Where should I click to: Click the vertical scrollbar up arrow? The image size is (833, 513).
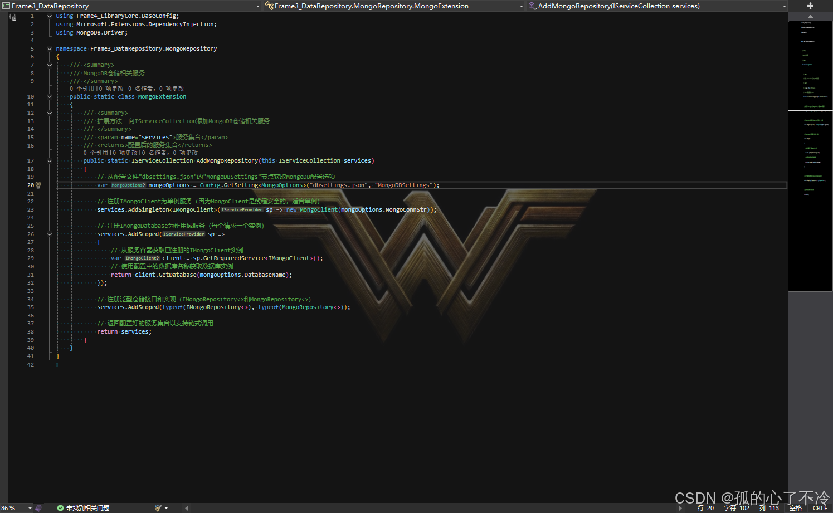click(x=810, y=17)
